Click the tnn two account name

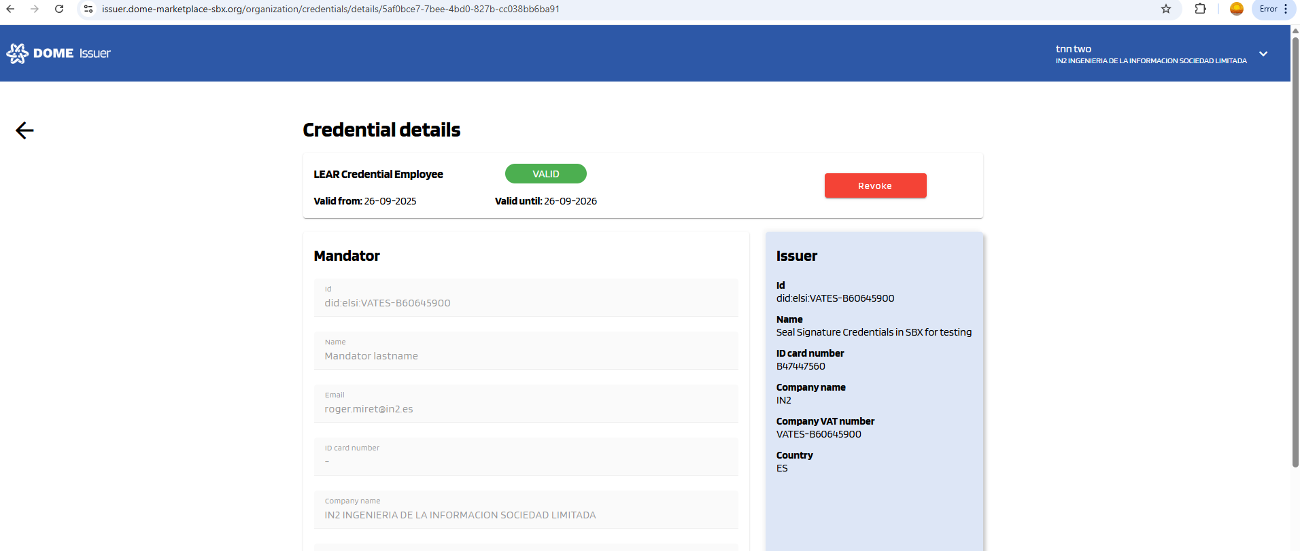pyautogui.click(x=1073, y=49)
